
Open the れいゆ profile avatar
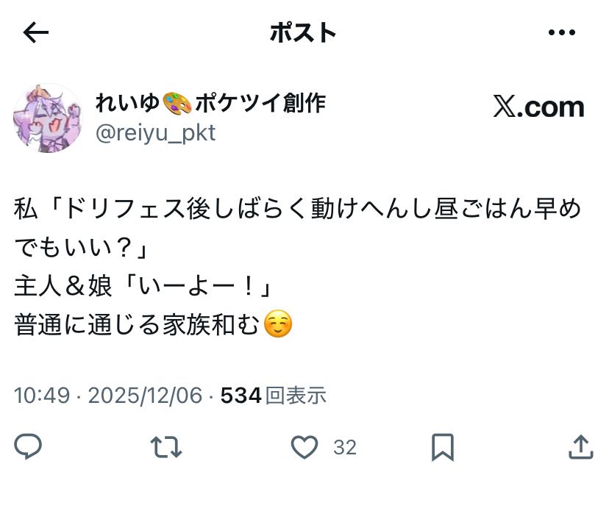48,118
